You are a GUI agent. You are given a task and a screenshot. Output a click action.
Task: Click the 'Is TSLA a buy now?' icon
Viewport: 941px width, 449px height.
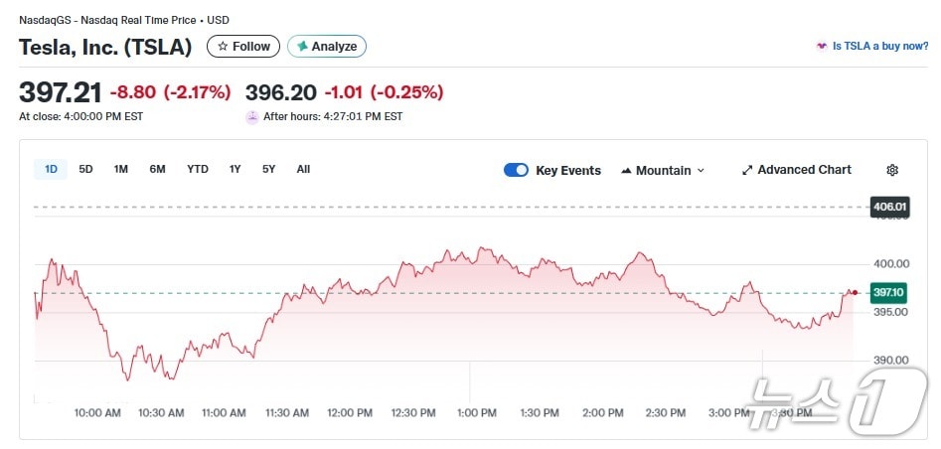(822, 47)
